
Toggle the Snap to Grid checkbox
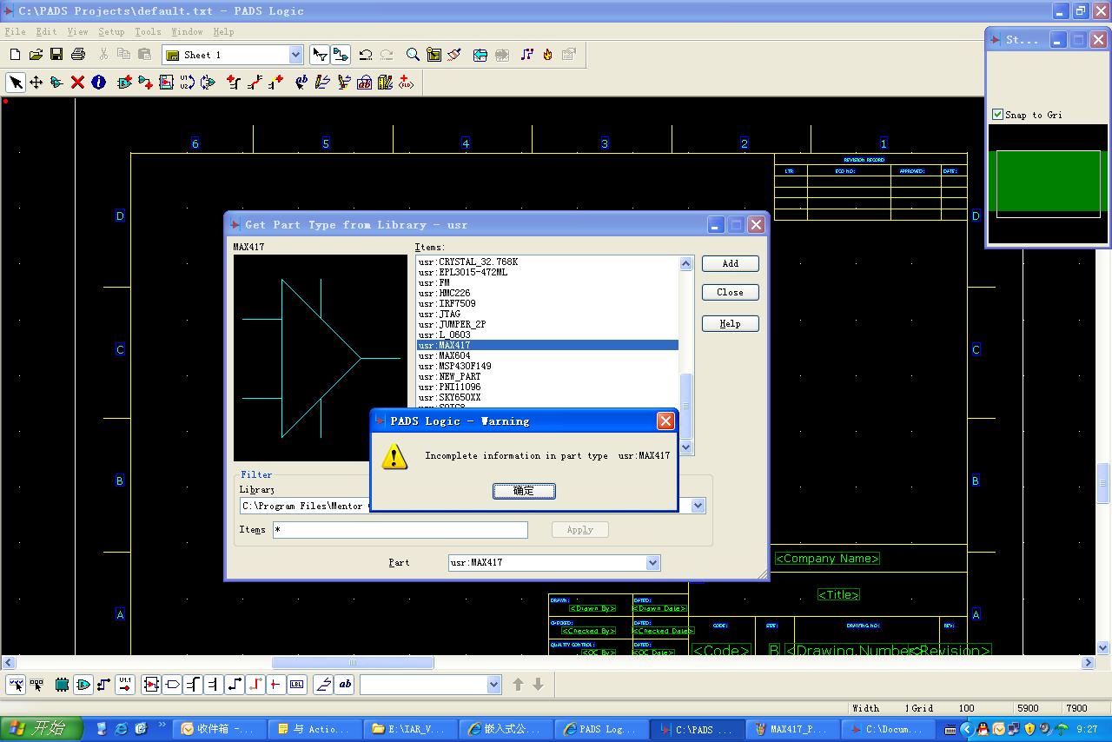(x=998, y=115)
